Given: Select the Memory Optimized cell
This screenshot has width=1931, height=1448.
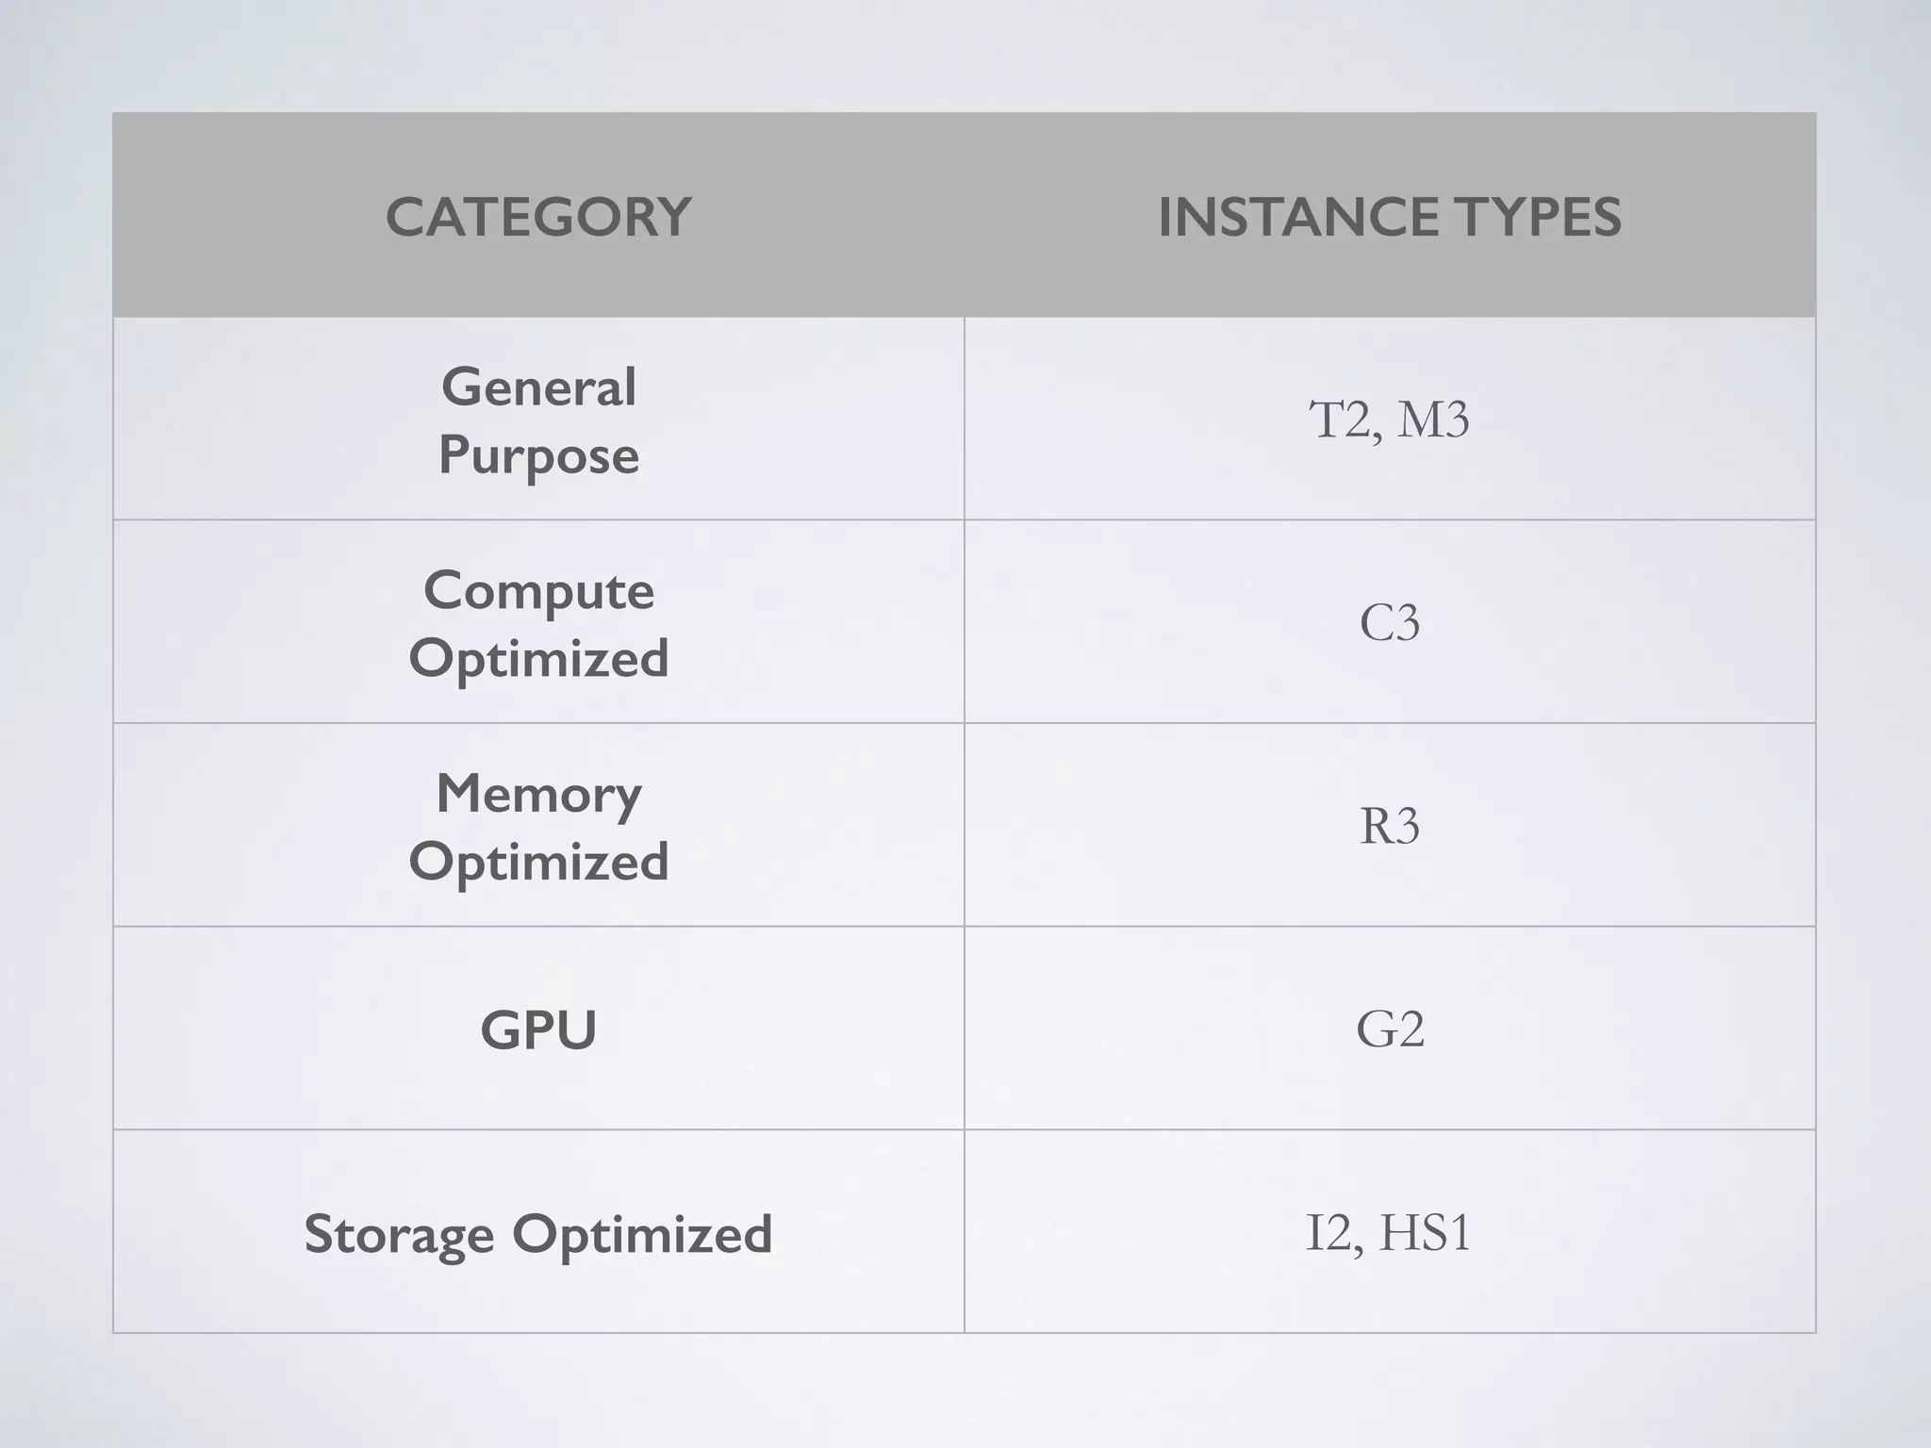Looking at the screenshot, I should tap(538, 827).
